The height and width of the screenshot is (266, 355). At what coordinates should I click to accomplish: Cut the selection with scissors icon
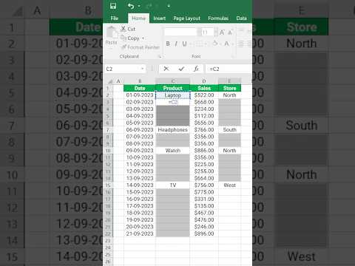coord(128,29)
